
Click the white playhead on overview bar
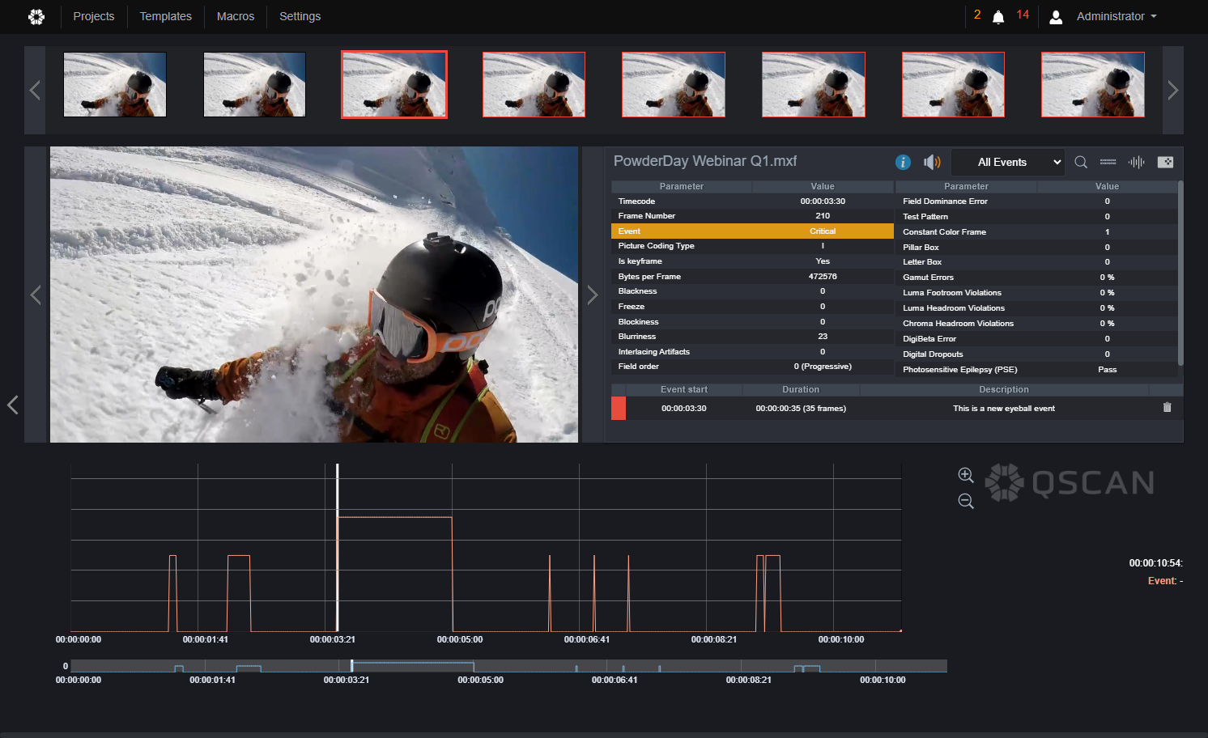click(351, 665)
